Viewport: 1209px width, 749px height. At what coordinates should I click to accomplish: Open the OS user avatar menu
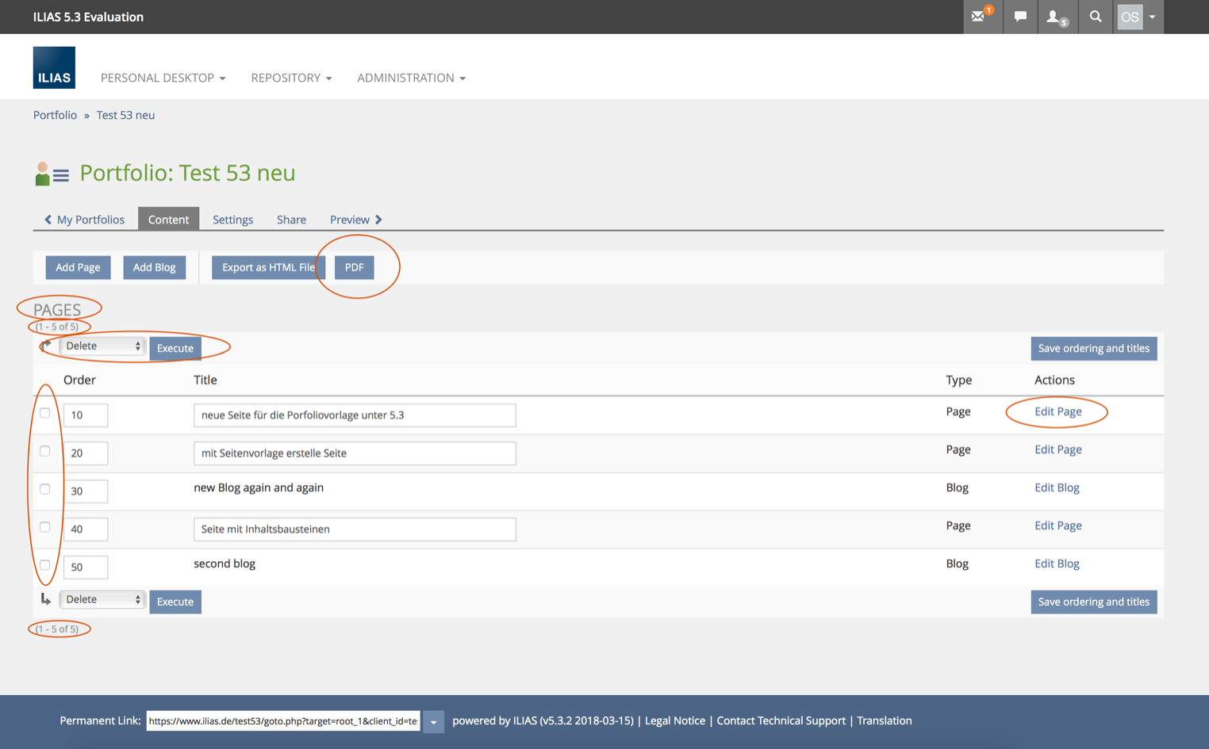point(1138,17)
